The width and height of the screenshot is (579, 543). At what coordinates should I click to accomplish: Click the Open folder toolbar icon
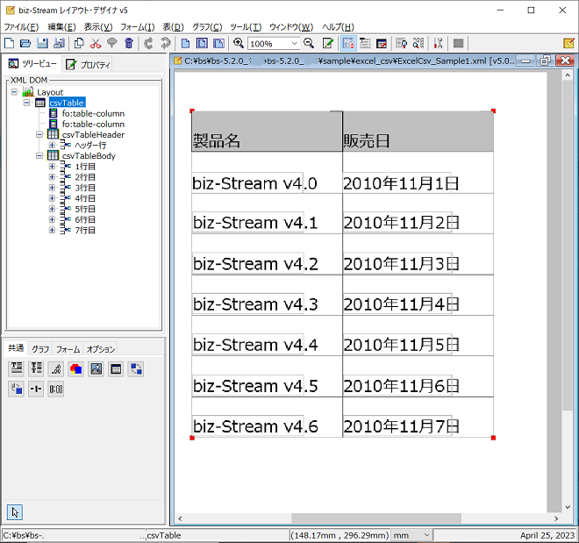[25, 44]
